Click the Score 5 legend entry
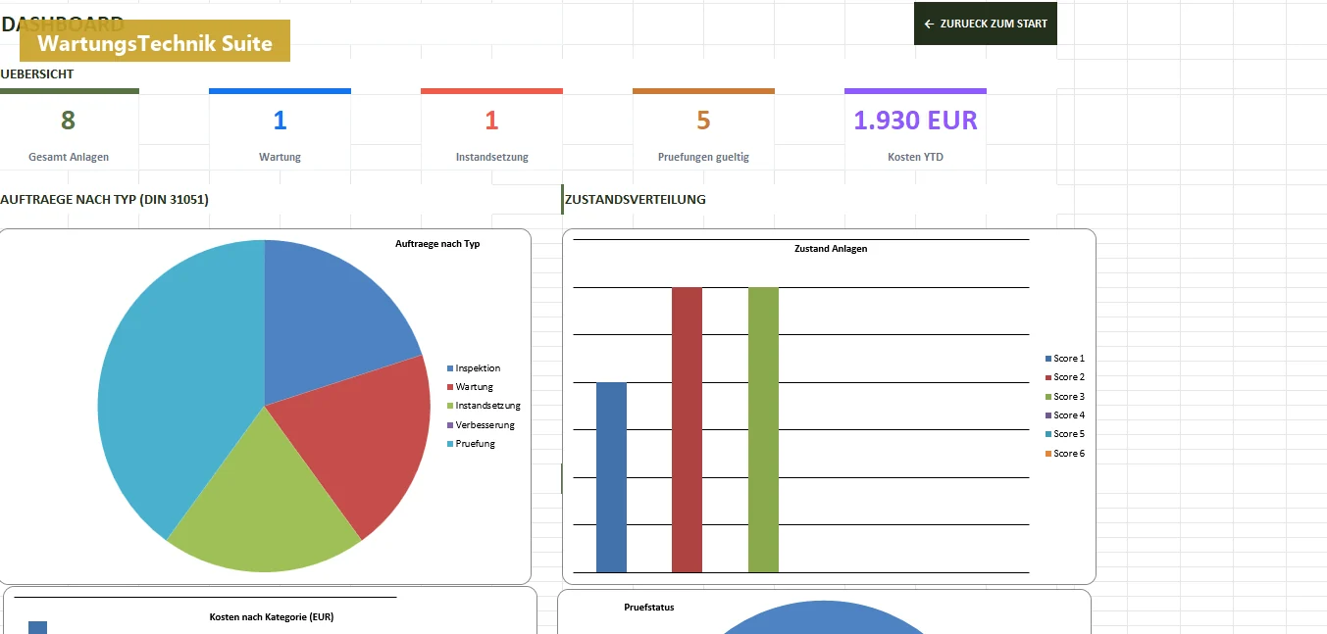This screenshot has width=1327, height=634. coord(1065,434)
